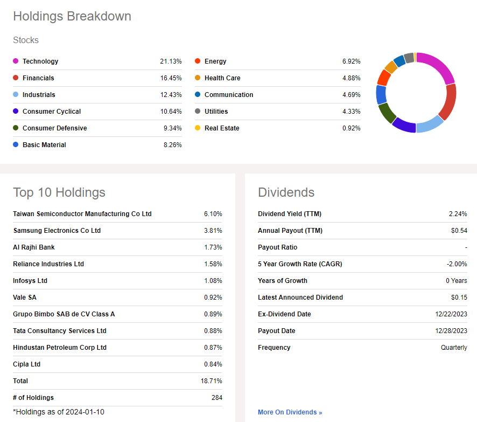Click the orange-red Energy legend dot
Image resolution: width=477 pixels, height=422 pixels.
point(198,61)
